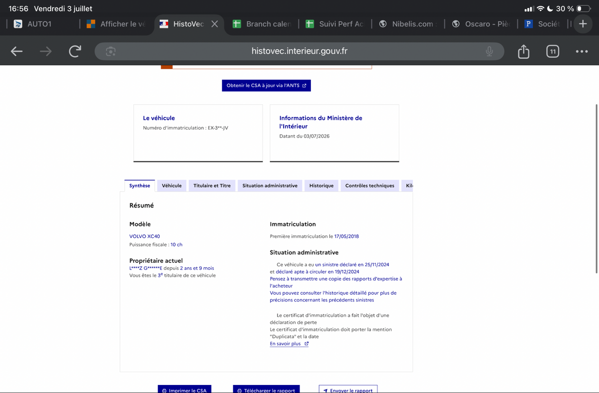Select the Situation administrative tab
Viewport: 599px width, 393px height.
click(270, 186)
